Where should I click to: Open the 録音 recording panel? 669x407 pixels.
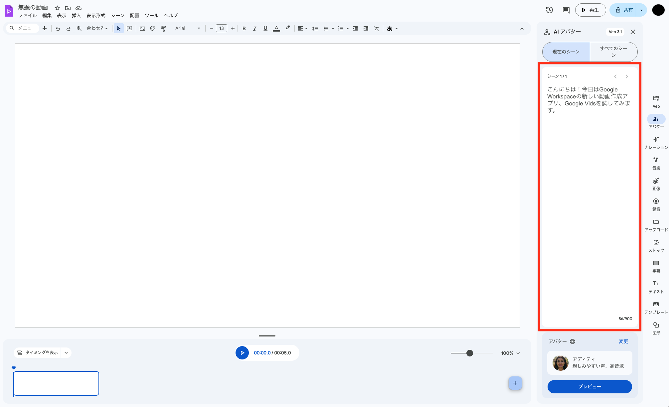pos(656,204)
